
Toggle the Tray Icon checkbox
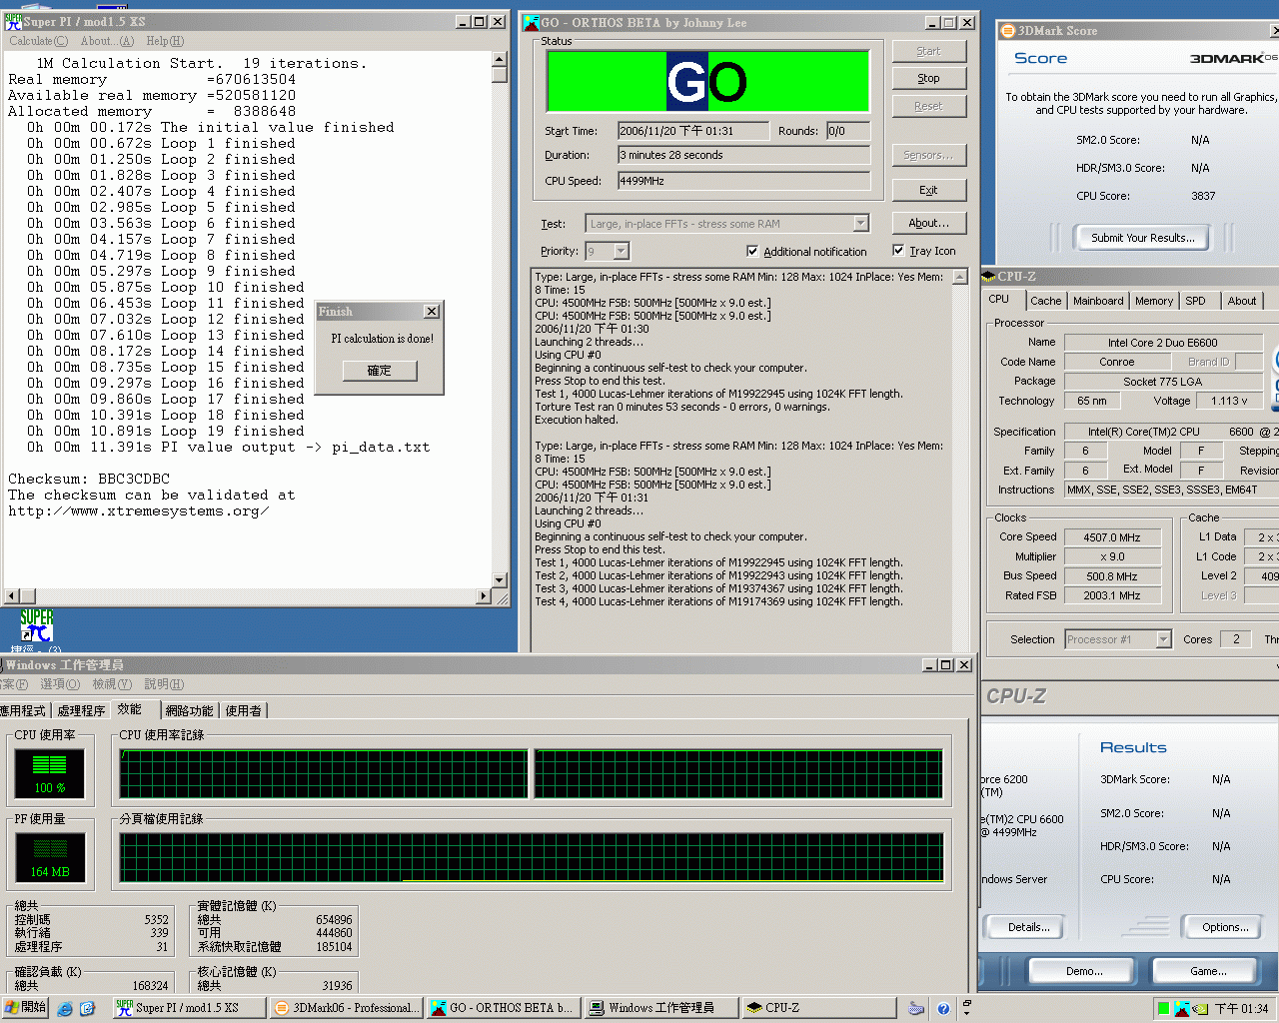pos(898,250)
